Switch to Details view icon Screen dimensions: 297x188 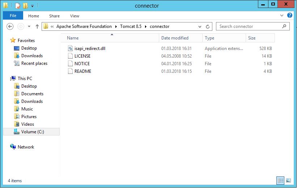tap(280, 180)
